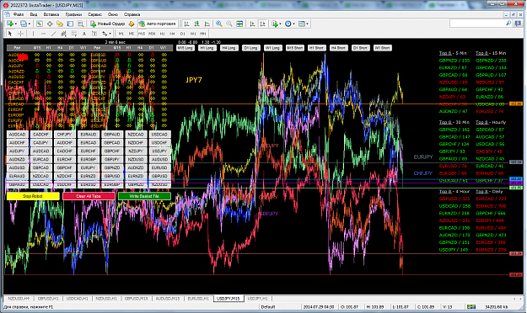Switch to the USDJPY,H1 chart tab
The image size is (527, 313).
257,299
